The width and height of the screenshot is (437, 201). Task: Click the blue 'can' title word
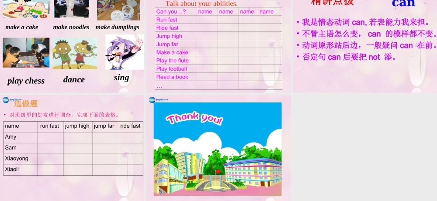pos(403,3)
